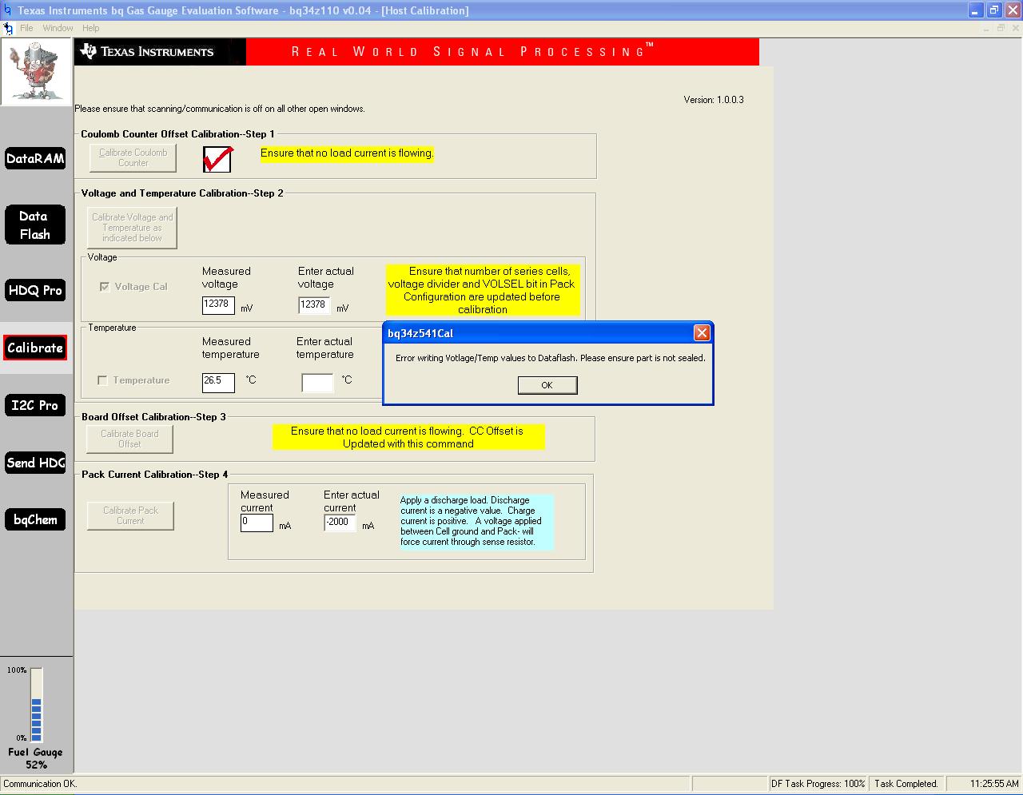The height and width of the screenshot is (795, 1023).
Task: Click 'Communication OK.' status bar entry
Action: [x=40, y=784]
